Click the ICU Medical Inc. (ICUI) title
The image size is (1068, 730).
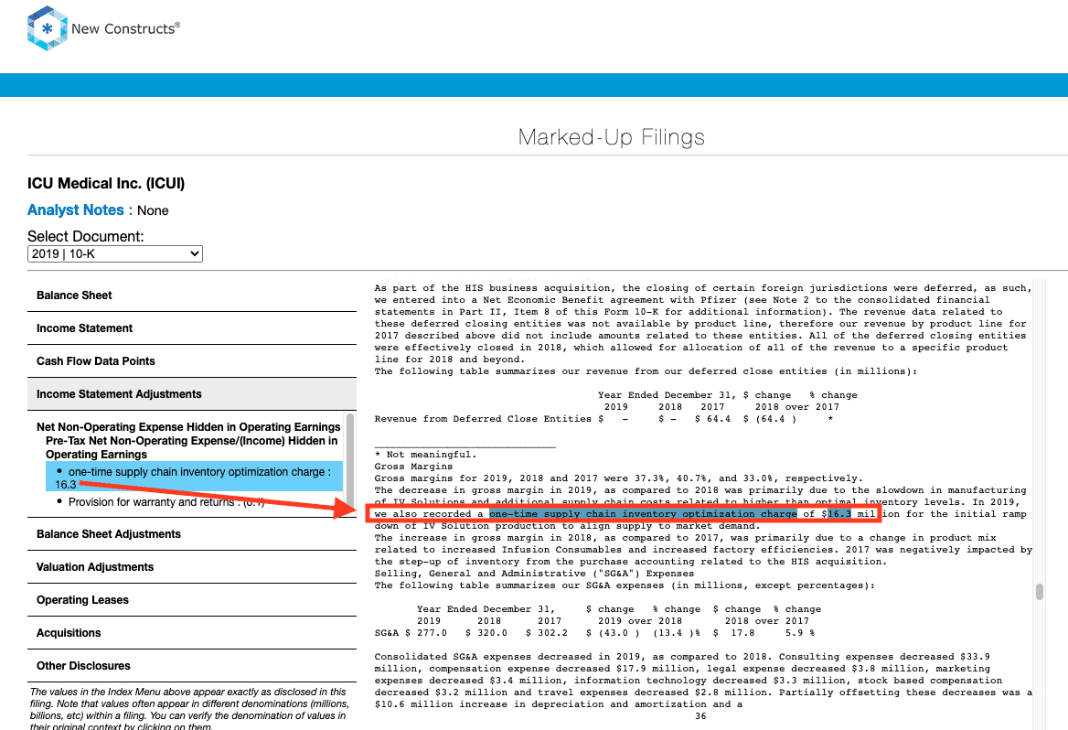(x=105, y=183)
